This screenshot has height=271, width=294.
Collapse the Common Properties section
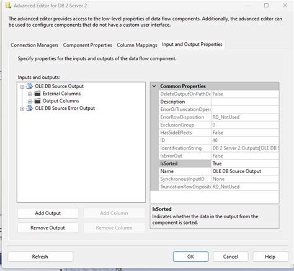click(154, 86)
